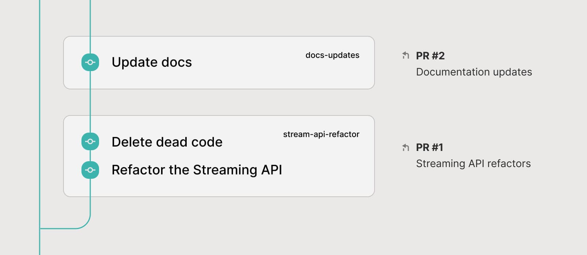Open the Refactor the Streaming API commit
The height and width of the screenshot is (255, 587).
tap(197, 170)
